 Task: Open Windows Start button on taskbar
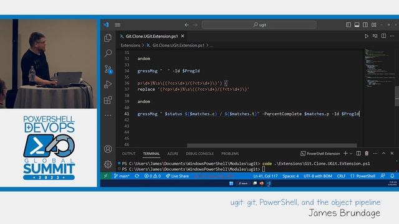pyautogui.click(x=231, y=184)
